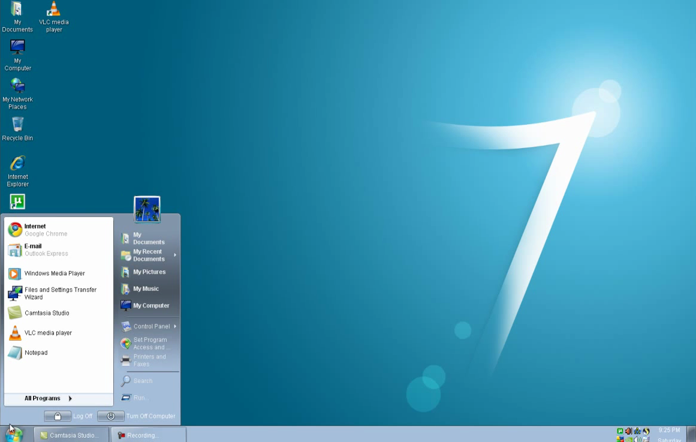Select Printers and Faxes entry
696x442 pixels.
[149, 360]
